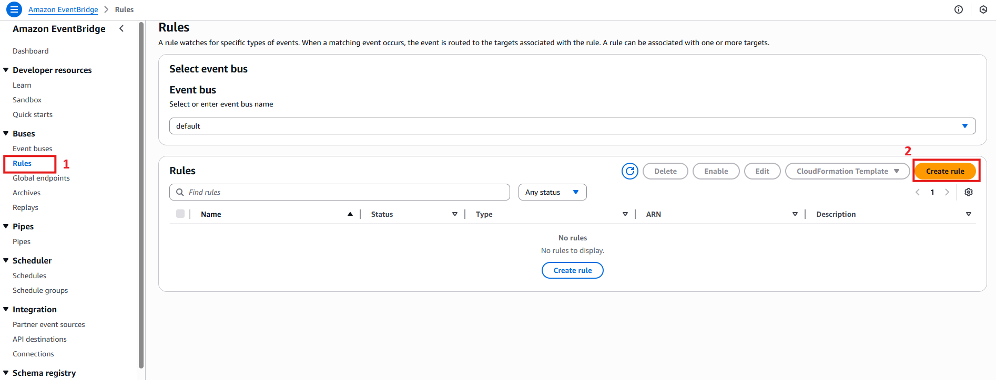The height and width of the screenshot is (380, 996).
Task: Click the Description column header label
Action: (836, 214)
